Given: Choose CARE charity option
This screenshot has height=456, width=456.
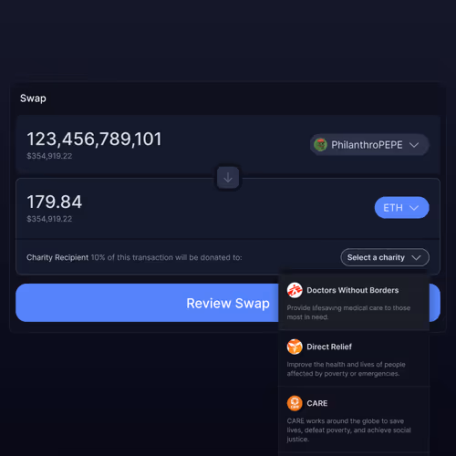Looking at the screenshot, I should coord(354,420).
